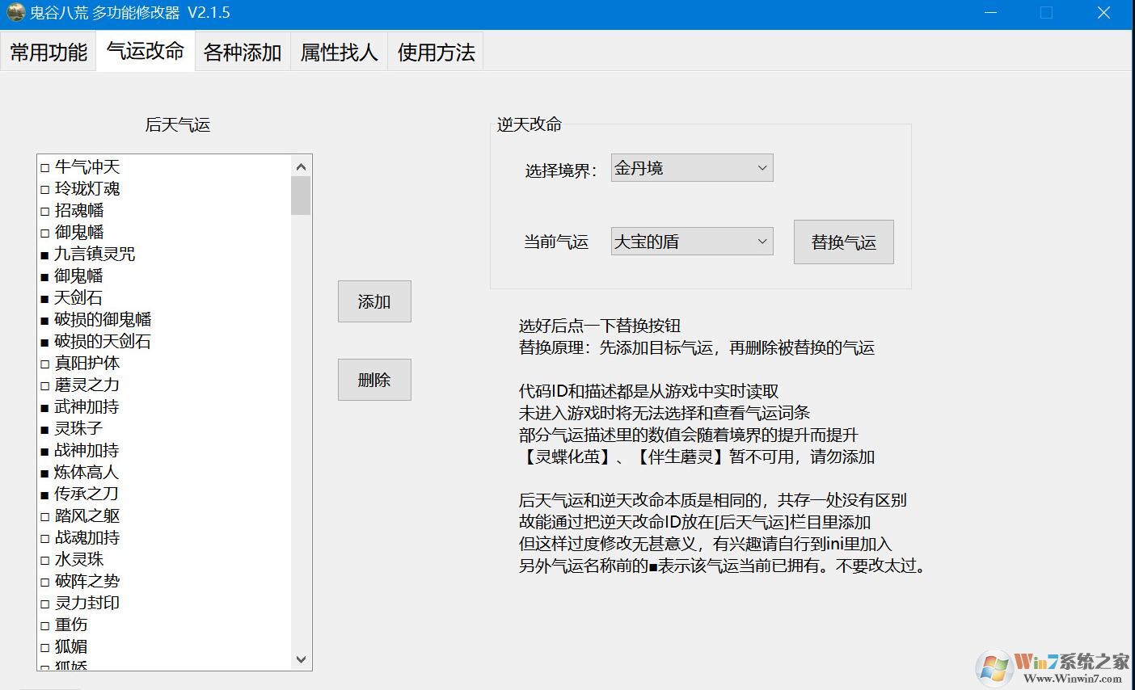
Task: Click the 添加 button
Action: click(374, 301)
